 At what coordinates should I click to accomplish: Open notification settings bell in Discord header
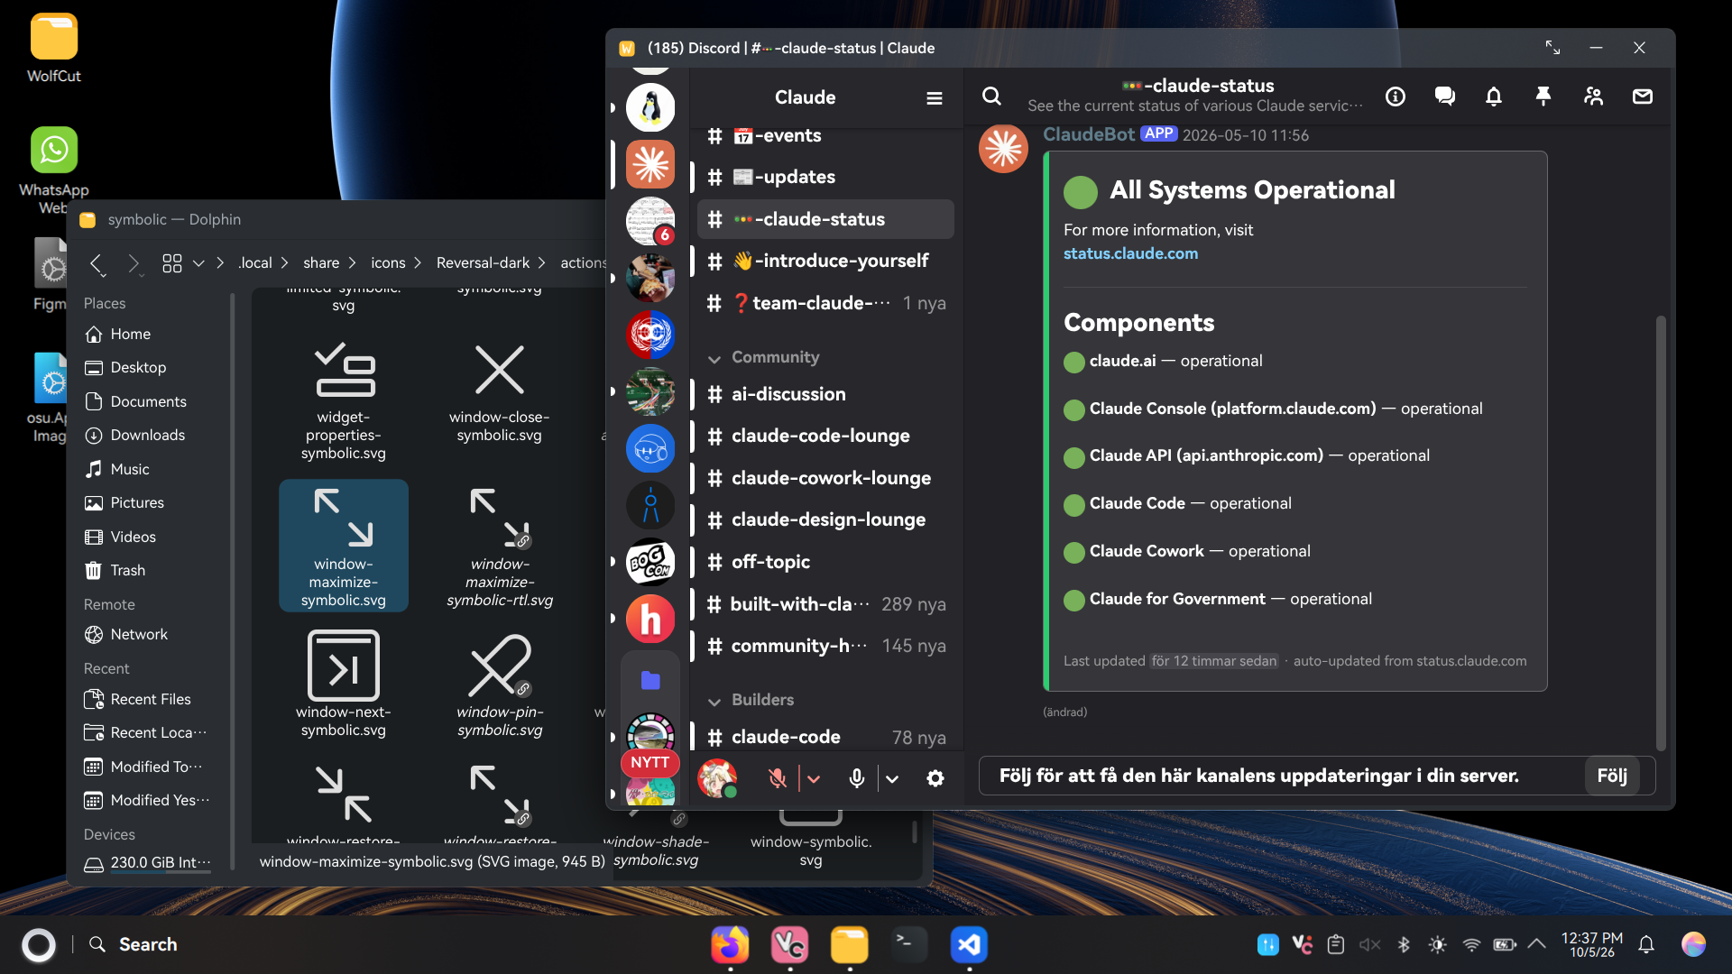[1494, 96]
